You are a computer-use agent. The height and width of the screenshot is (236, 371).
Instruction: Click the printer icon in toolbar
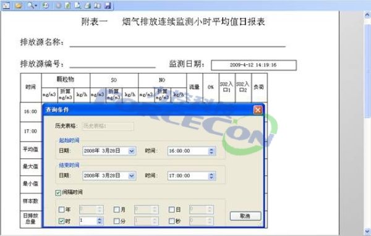tap(88, 6)
